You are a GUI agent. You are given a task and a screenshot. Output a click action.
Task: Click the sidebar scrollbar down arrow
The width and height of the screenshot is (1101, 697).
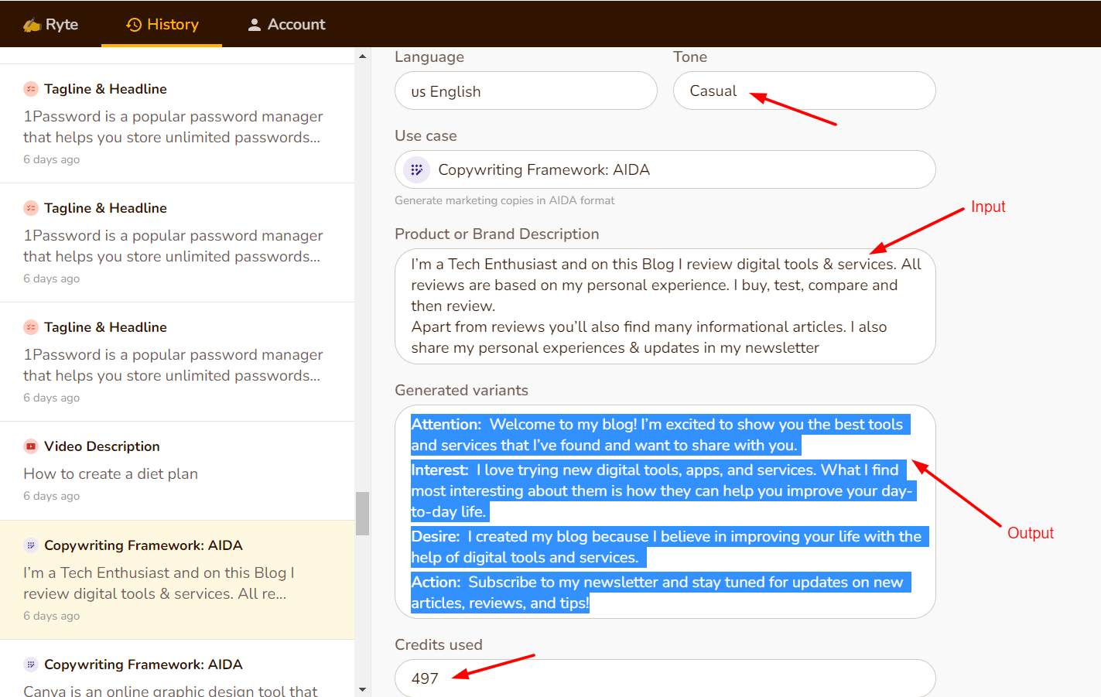[362, 689]
